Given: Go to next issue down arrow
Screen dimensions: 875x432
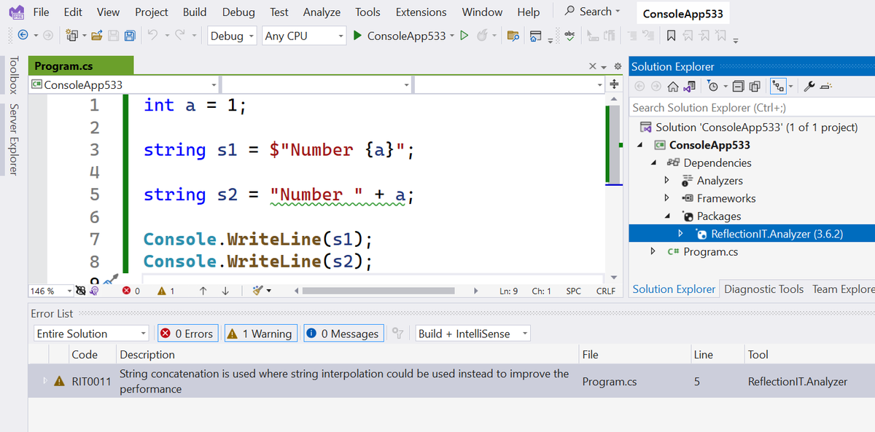Looking at the screenshot, I should coord(225,291).
